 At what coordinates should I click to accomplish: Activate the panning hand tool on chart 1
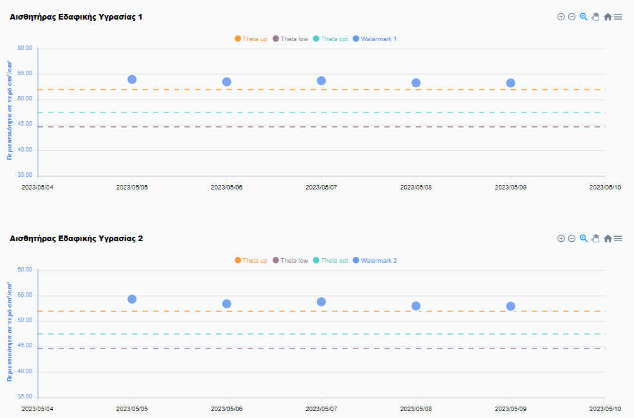coord(595,17)
